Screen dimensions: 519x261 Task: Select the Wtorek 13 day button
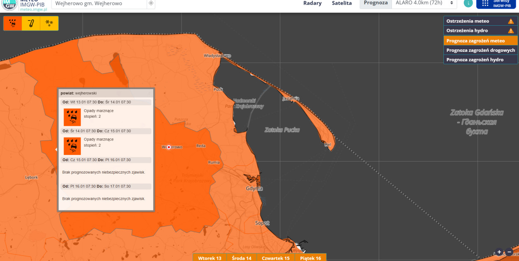coord(210,258)
